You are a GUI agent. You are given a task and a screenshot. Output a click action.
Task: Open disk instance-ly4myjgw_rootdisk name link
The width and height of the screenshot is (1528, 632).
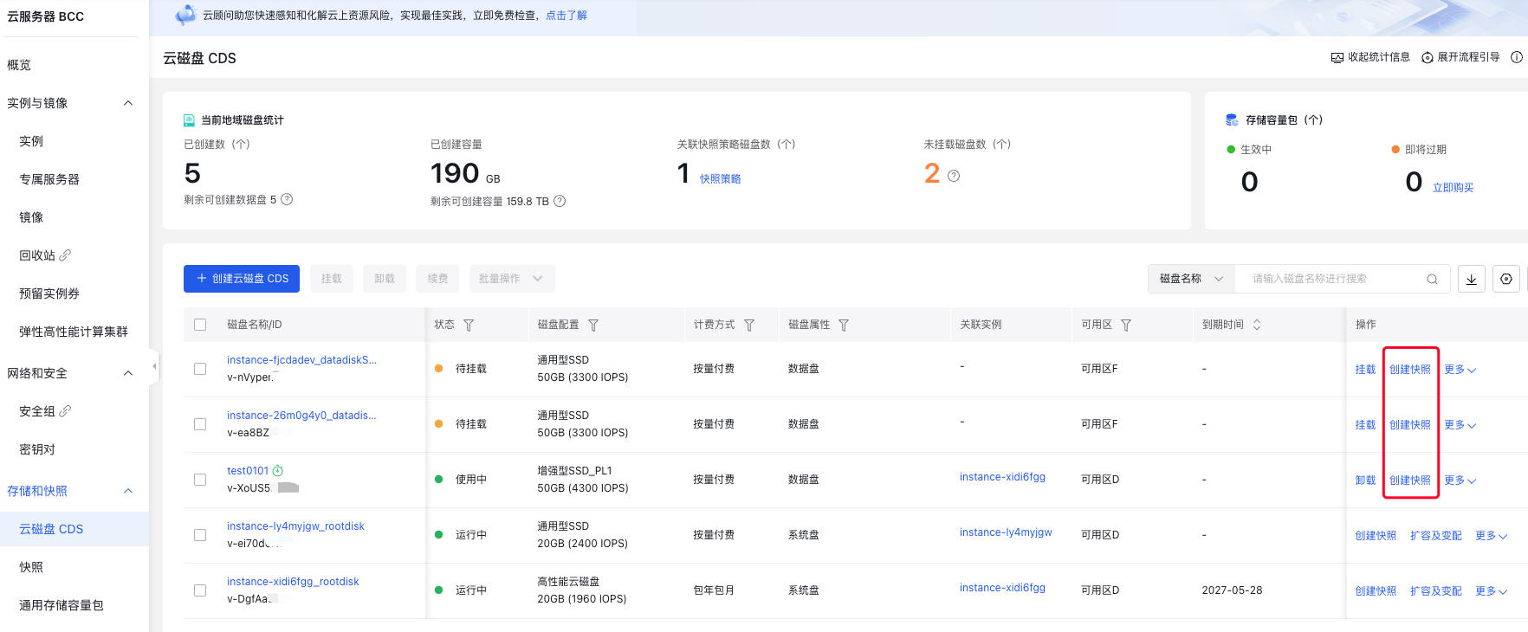click(x=295, y=526)
